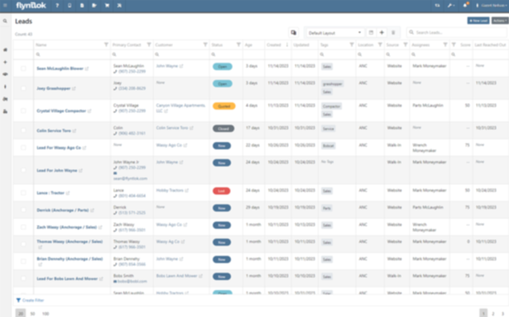Click the Name column filter funnel icon
The height and width of the screenshot is (317, 509).
106,45
